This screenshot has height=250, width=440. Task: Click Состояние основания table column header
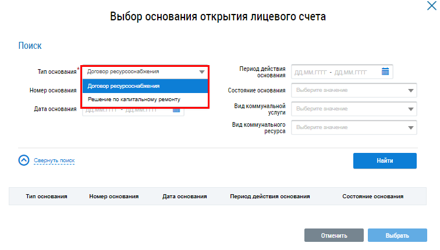coord(373,197)
